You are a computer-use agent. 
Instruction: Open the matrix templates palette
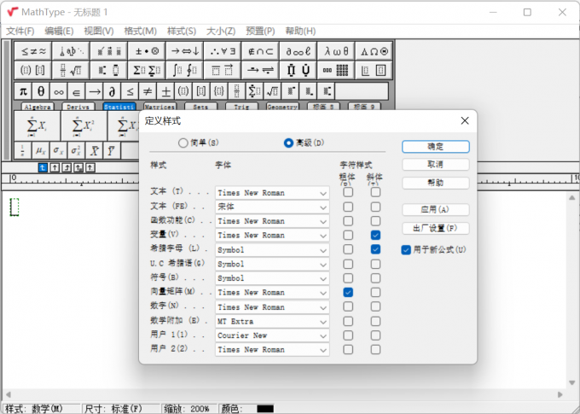336,70
